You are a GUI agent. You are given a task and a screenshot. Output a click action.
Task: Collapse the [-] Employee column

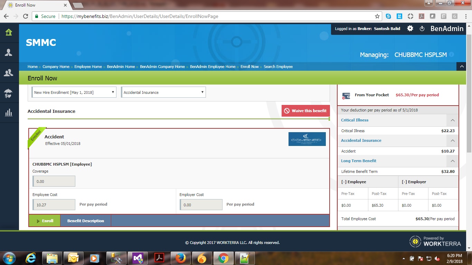point(353,182)
